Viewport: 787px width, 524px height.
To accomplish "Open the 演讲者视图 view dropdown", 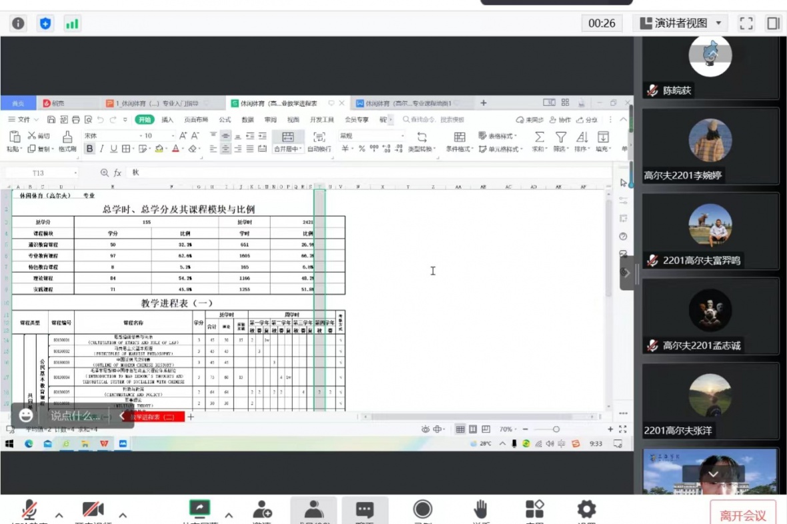I will 680,23.
